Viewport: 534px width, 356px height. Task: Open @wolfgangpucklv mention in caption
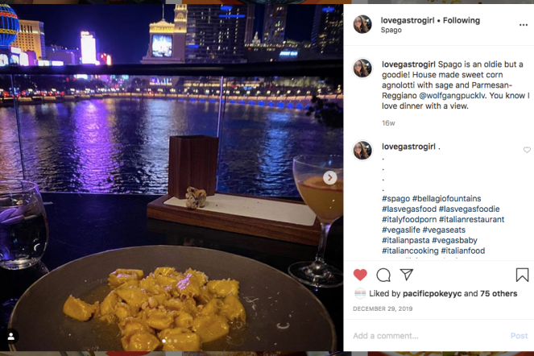pos(452,96)
